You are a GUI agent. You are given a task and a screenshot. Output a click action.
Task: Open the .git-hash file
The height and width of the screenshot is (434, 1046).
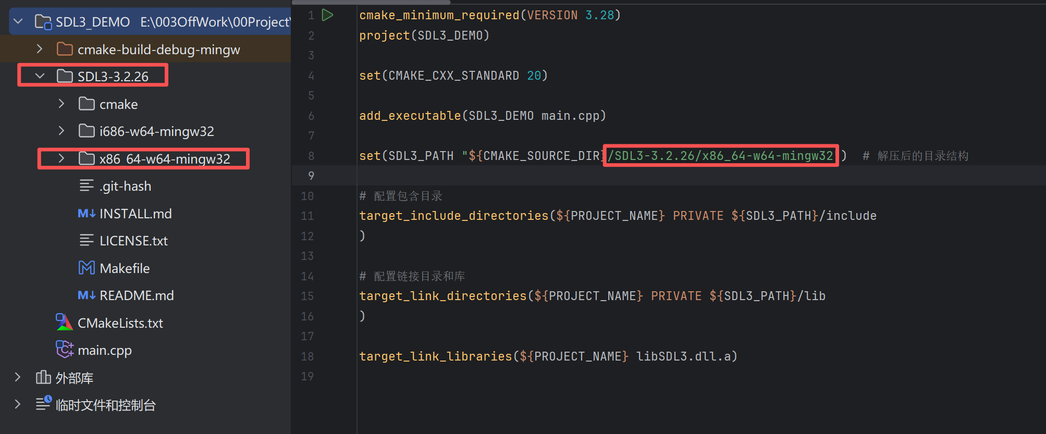[126, 186]
